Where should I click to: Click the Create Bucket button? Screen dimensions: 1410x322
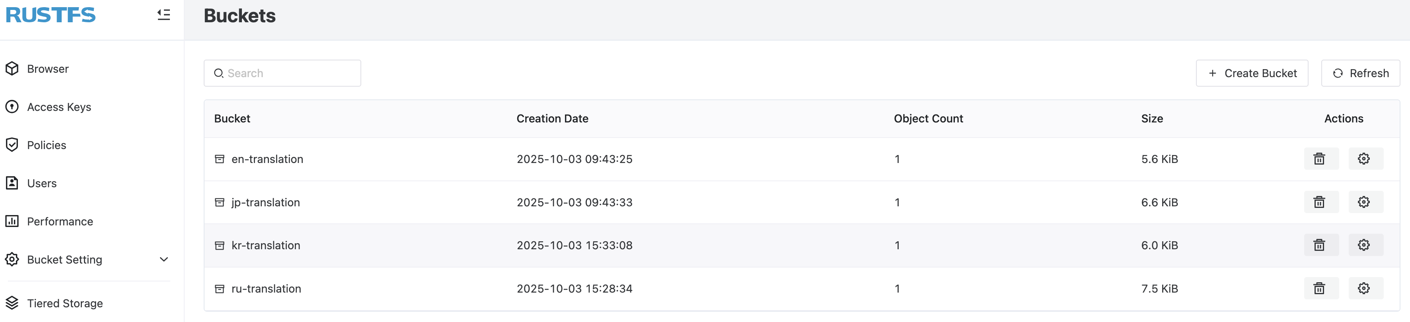click(1252, 73)
